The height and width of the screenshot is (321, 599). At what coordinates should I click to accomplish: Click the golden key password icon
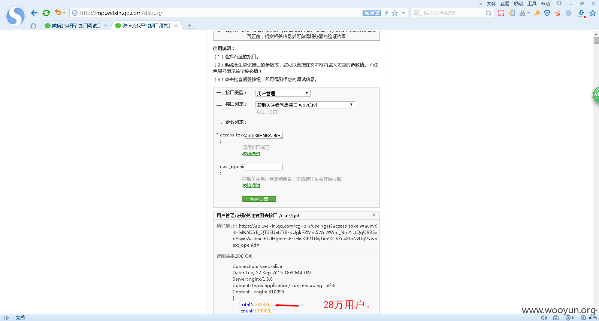[537, 13]
